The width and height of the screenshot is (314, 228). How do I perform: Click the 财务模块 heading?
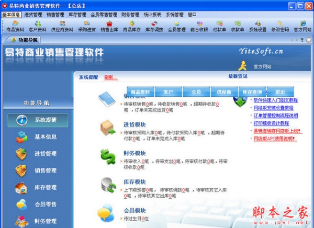134,153
